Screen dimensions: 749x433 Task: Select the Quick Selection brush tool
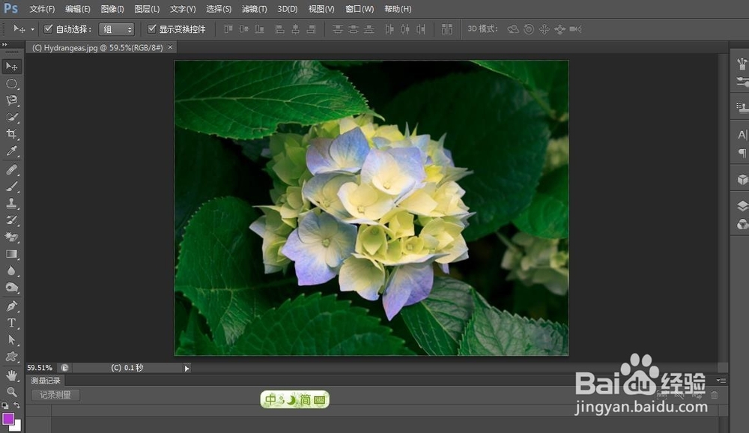pyautogui.click(x=11, y=117)
